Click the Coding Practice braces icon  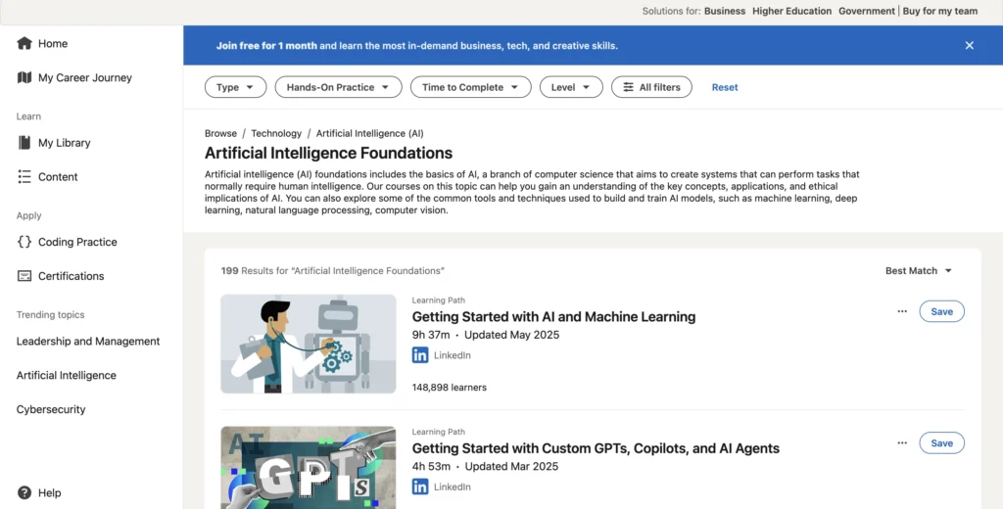point(24,242)
